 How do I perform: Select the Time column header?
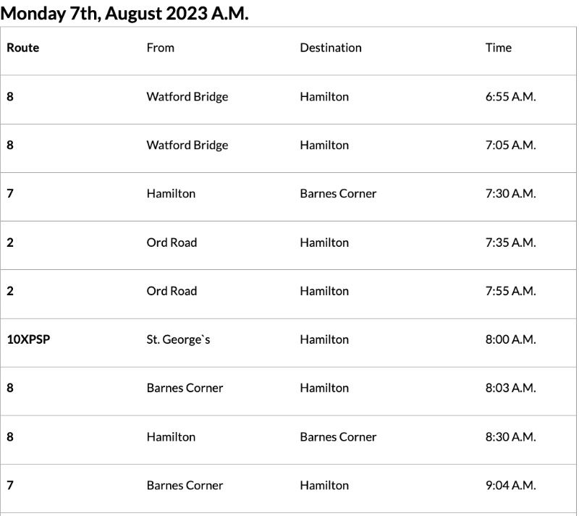tap(498, 48)
